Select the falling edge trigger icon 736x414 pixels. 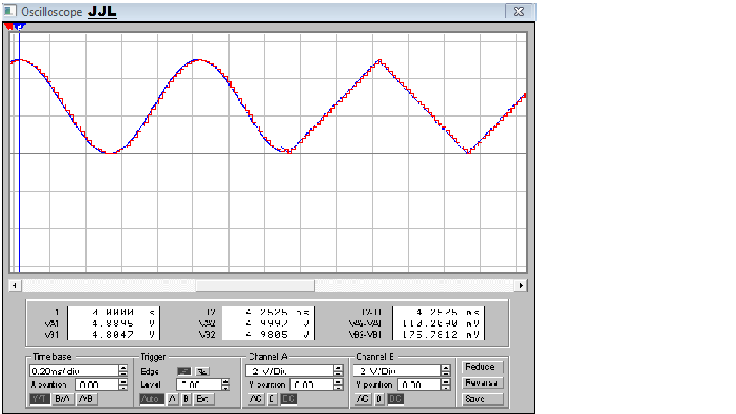click(203, 371)
